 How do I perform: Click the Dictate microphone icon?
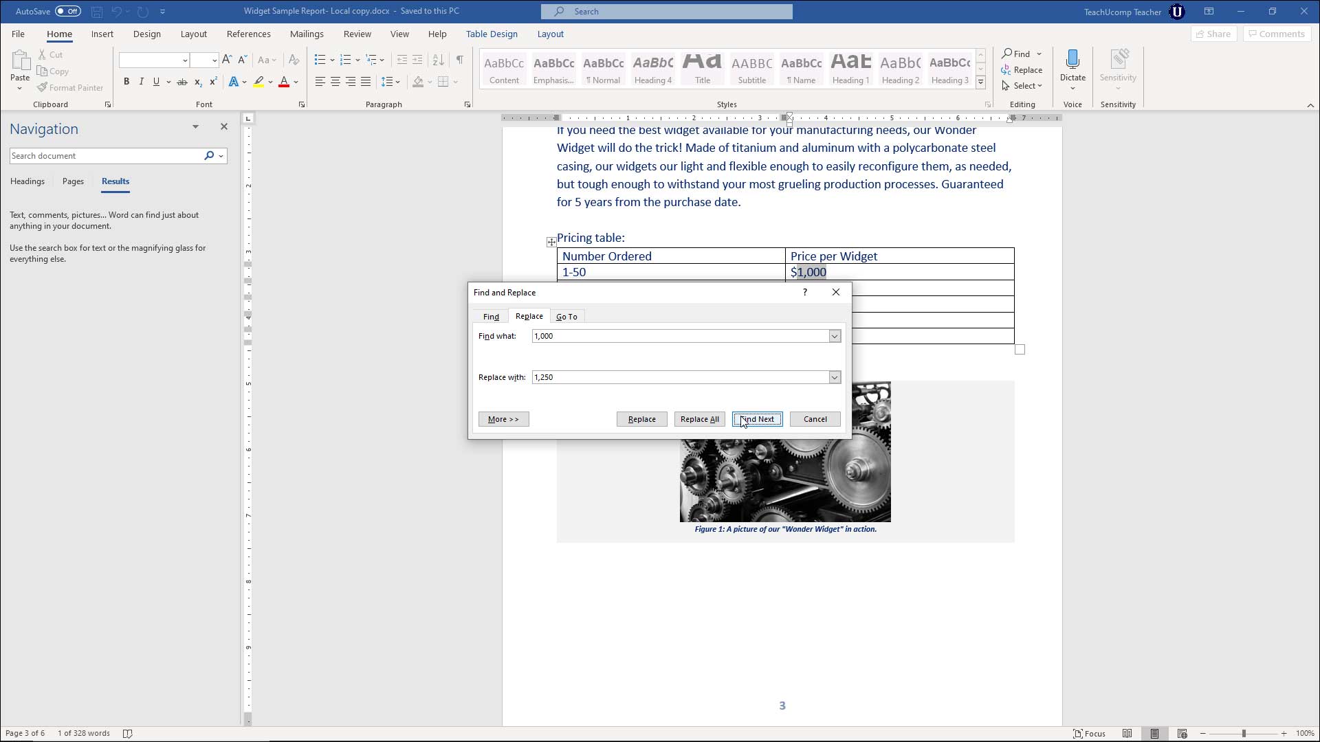click(1072, 60)
